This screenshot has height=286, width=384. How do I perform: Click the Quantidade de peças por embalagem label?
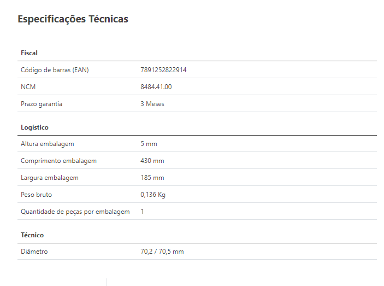pos(75,212)
